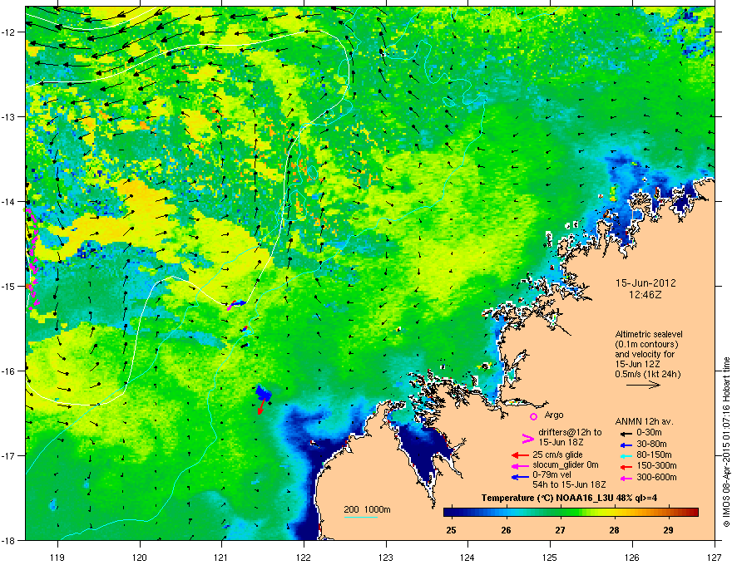Click the '200 1000m' isobath label
732x565 pixels.
click(x=367, y=509)
